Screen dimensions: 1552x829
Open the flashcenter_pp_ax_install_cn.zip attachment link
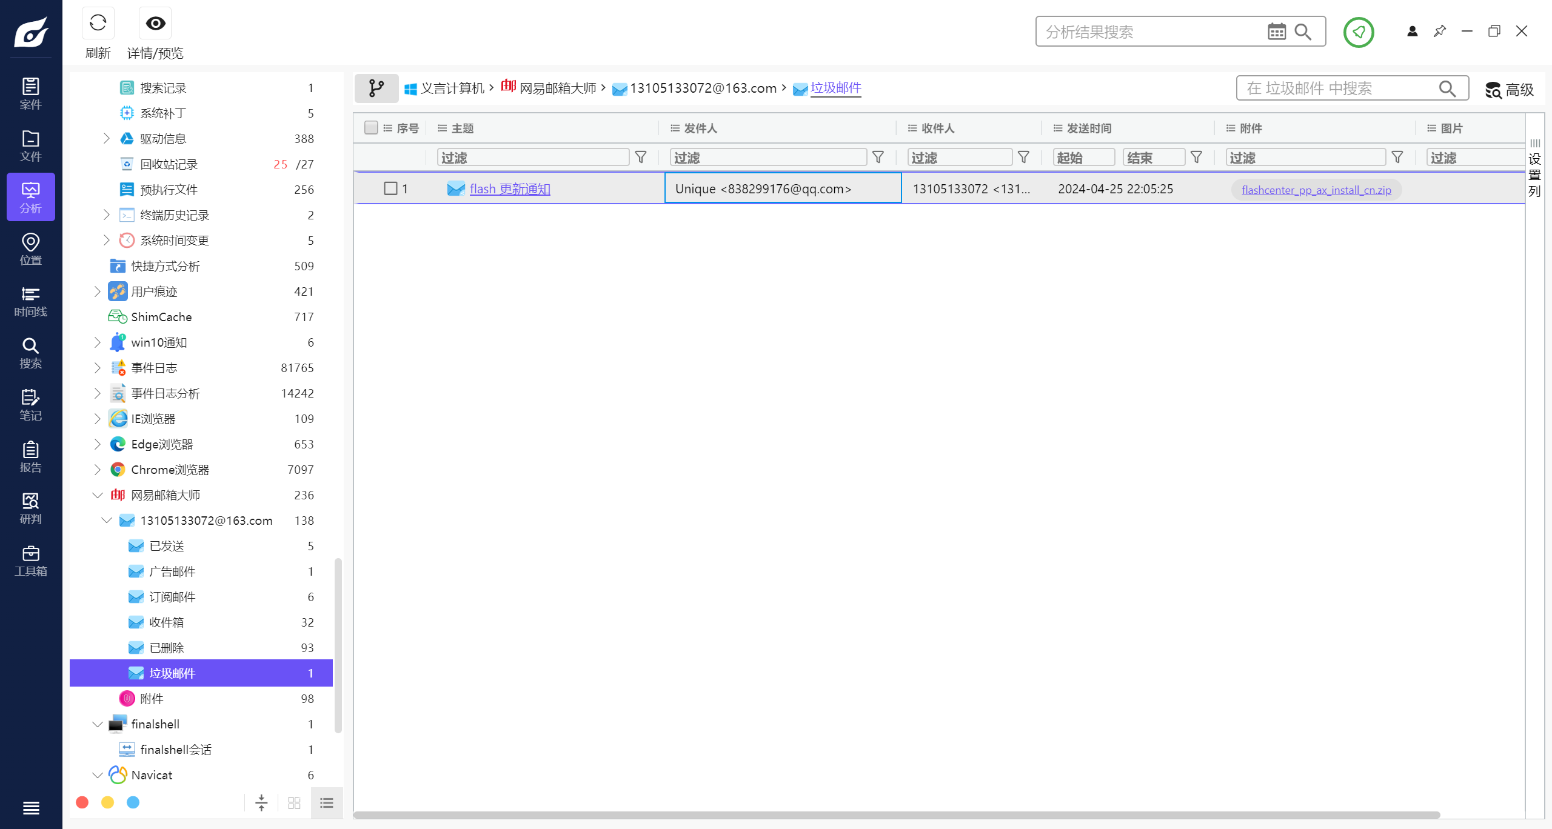tap(1316, 190)
